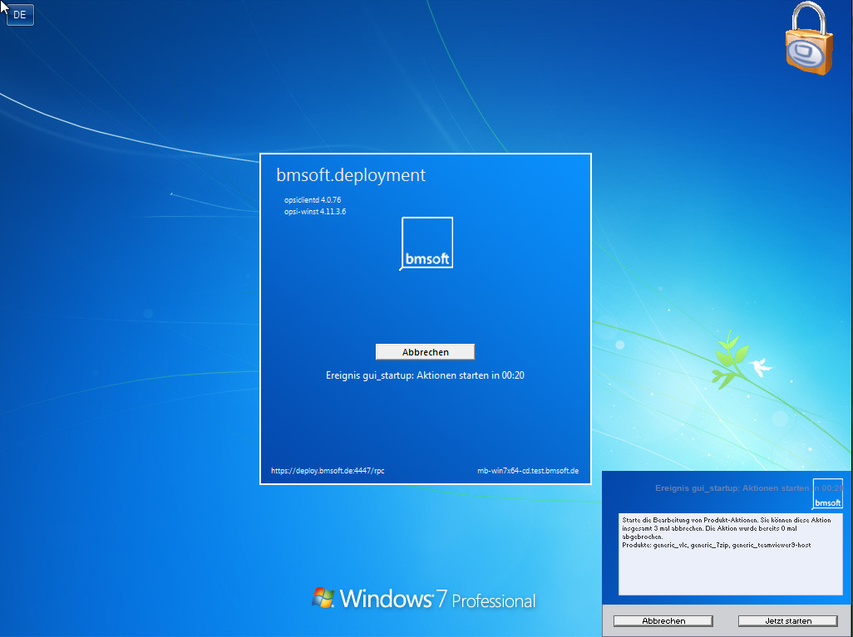Click Abbrechen in the bottom-right notification window
This screenshot has width=853, height=637.
pos(663,620)
